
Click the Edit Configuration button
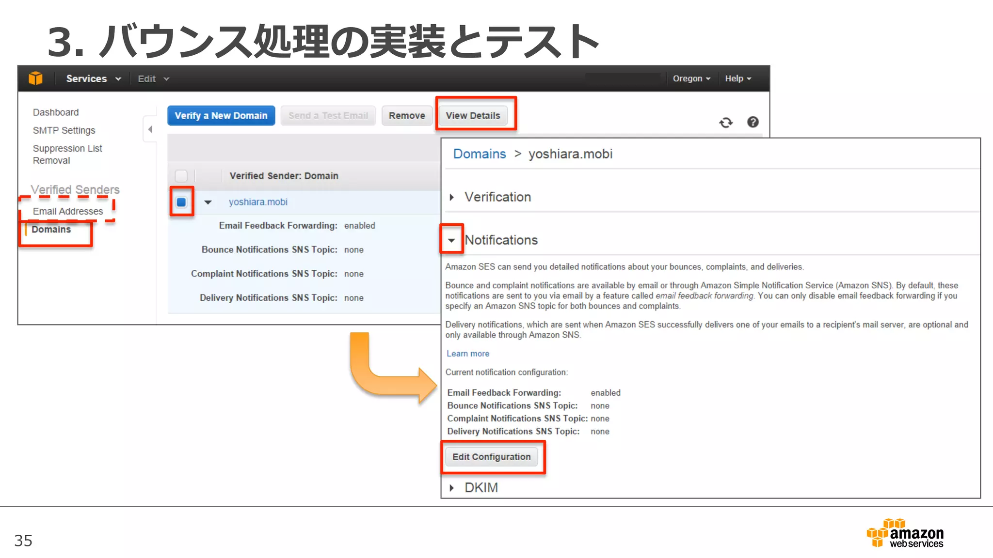click(491, 457)
